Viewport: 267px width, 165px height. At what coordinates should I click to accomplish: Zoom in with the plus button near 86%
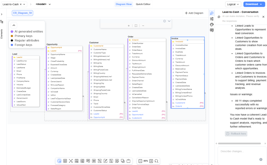[x=151, y=161]
